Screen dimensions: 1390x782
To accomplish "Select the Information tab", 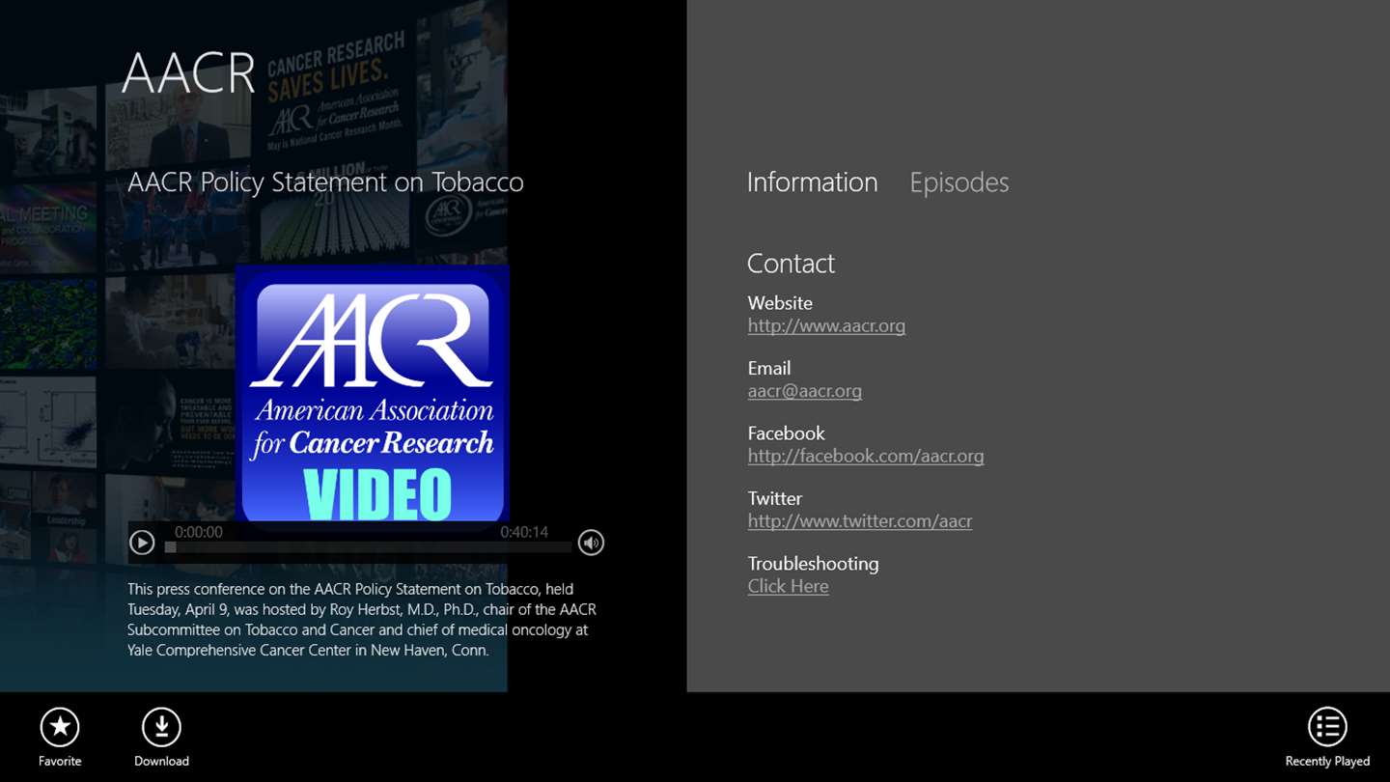I will click(x=813, y=182).
